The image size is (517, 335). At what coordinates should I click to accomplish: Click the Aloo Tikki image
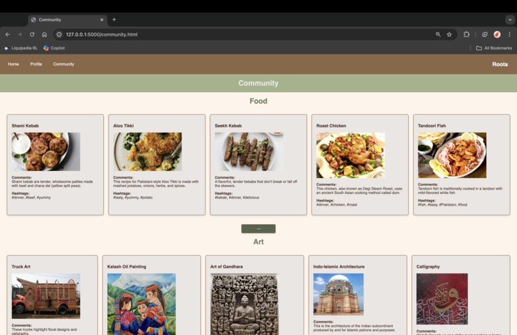coord(148,152)
